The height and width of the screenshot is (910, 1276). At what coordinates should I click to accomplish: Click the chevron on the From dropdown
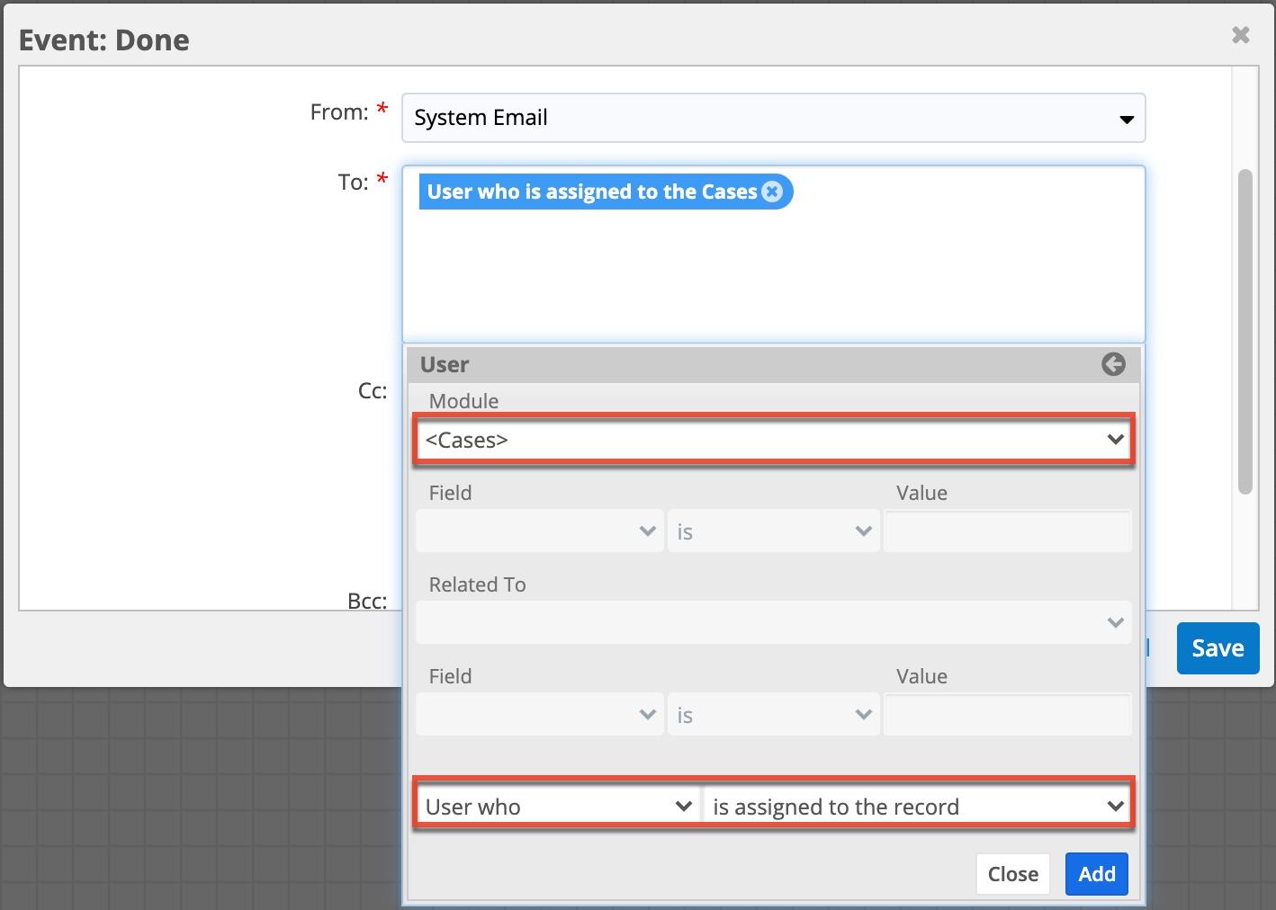(1128, 118)
